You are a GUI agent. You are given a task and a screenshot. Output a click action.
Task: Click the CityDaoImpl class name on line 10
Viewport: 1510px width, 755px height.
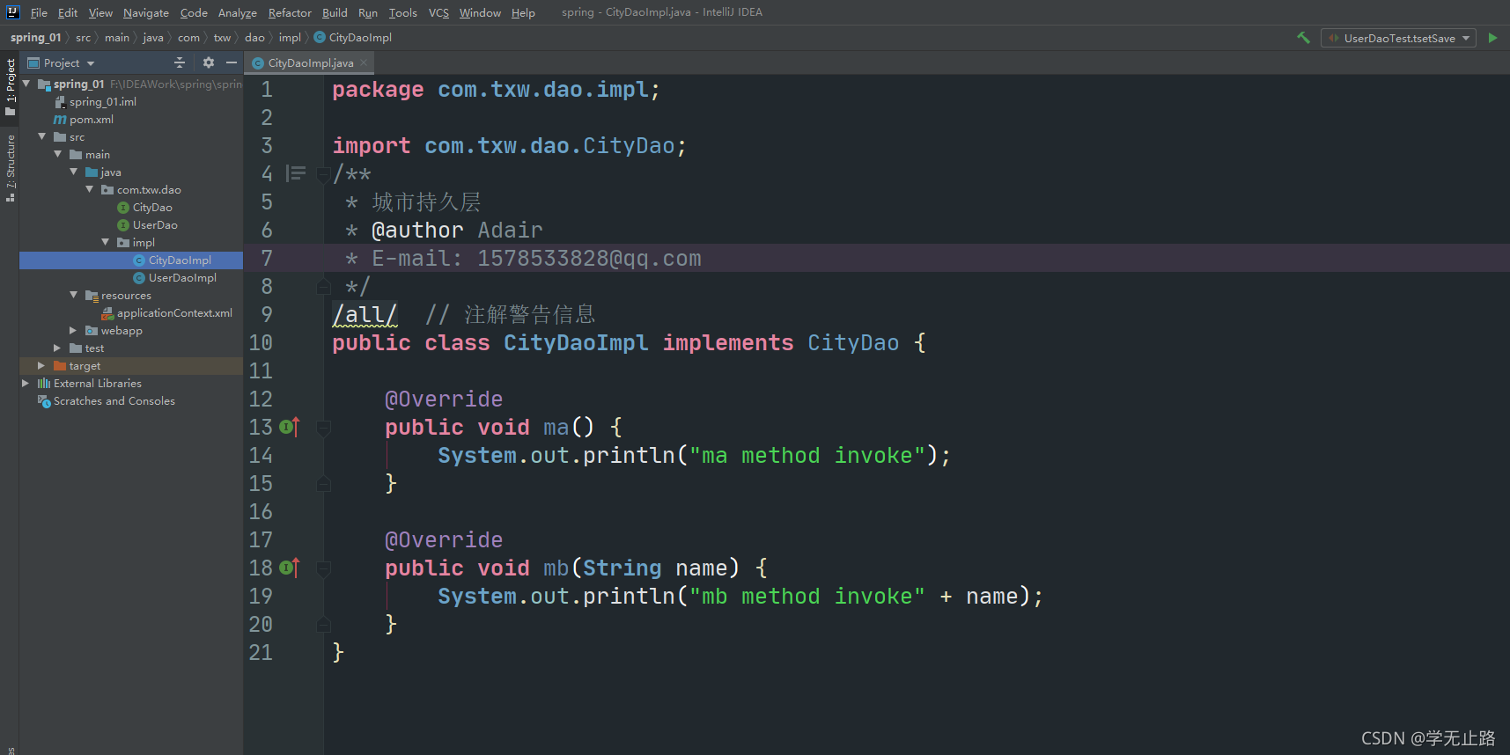click(576, 342)
